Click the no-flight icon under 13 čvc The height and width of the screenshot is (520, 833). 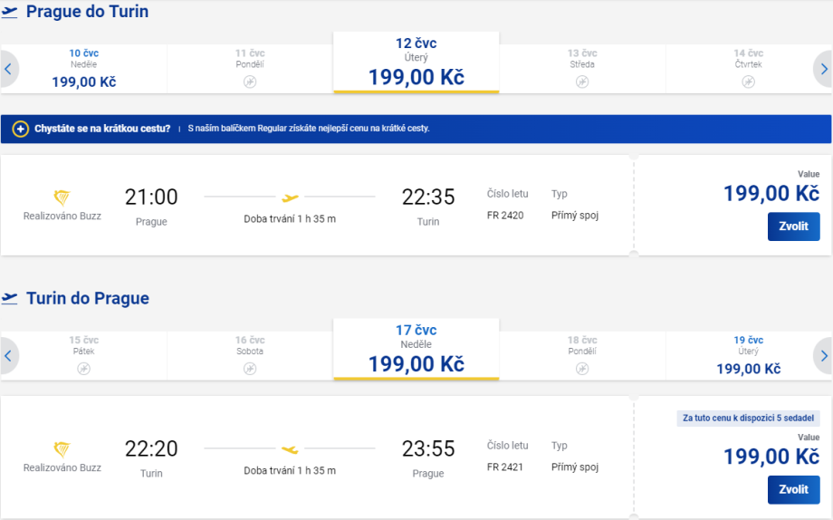(582, 82)
